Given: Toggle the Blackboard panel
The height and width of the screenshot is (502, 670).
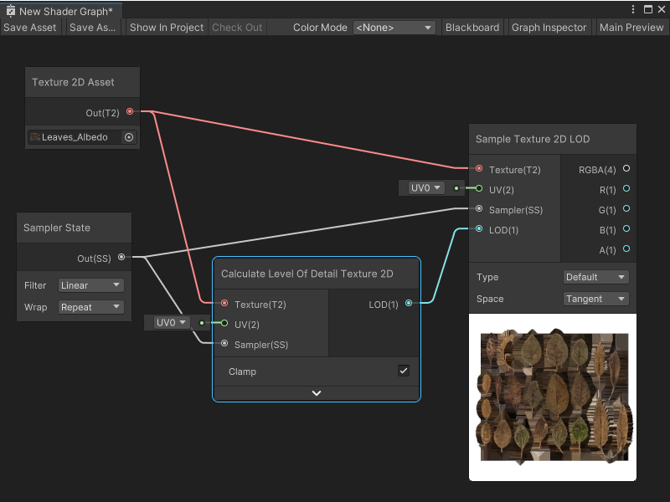Looking at the screenshot, I should (472, 28).
